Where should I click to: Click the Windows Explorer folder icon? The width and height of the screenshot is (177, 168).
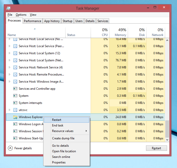click(15, 117)
